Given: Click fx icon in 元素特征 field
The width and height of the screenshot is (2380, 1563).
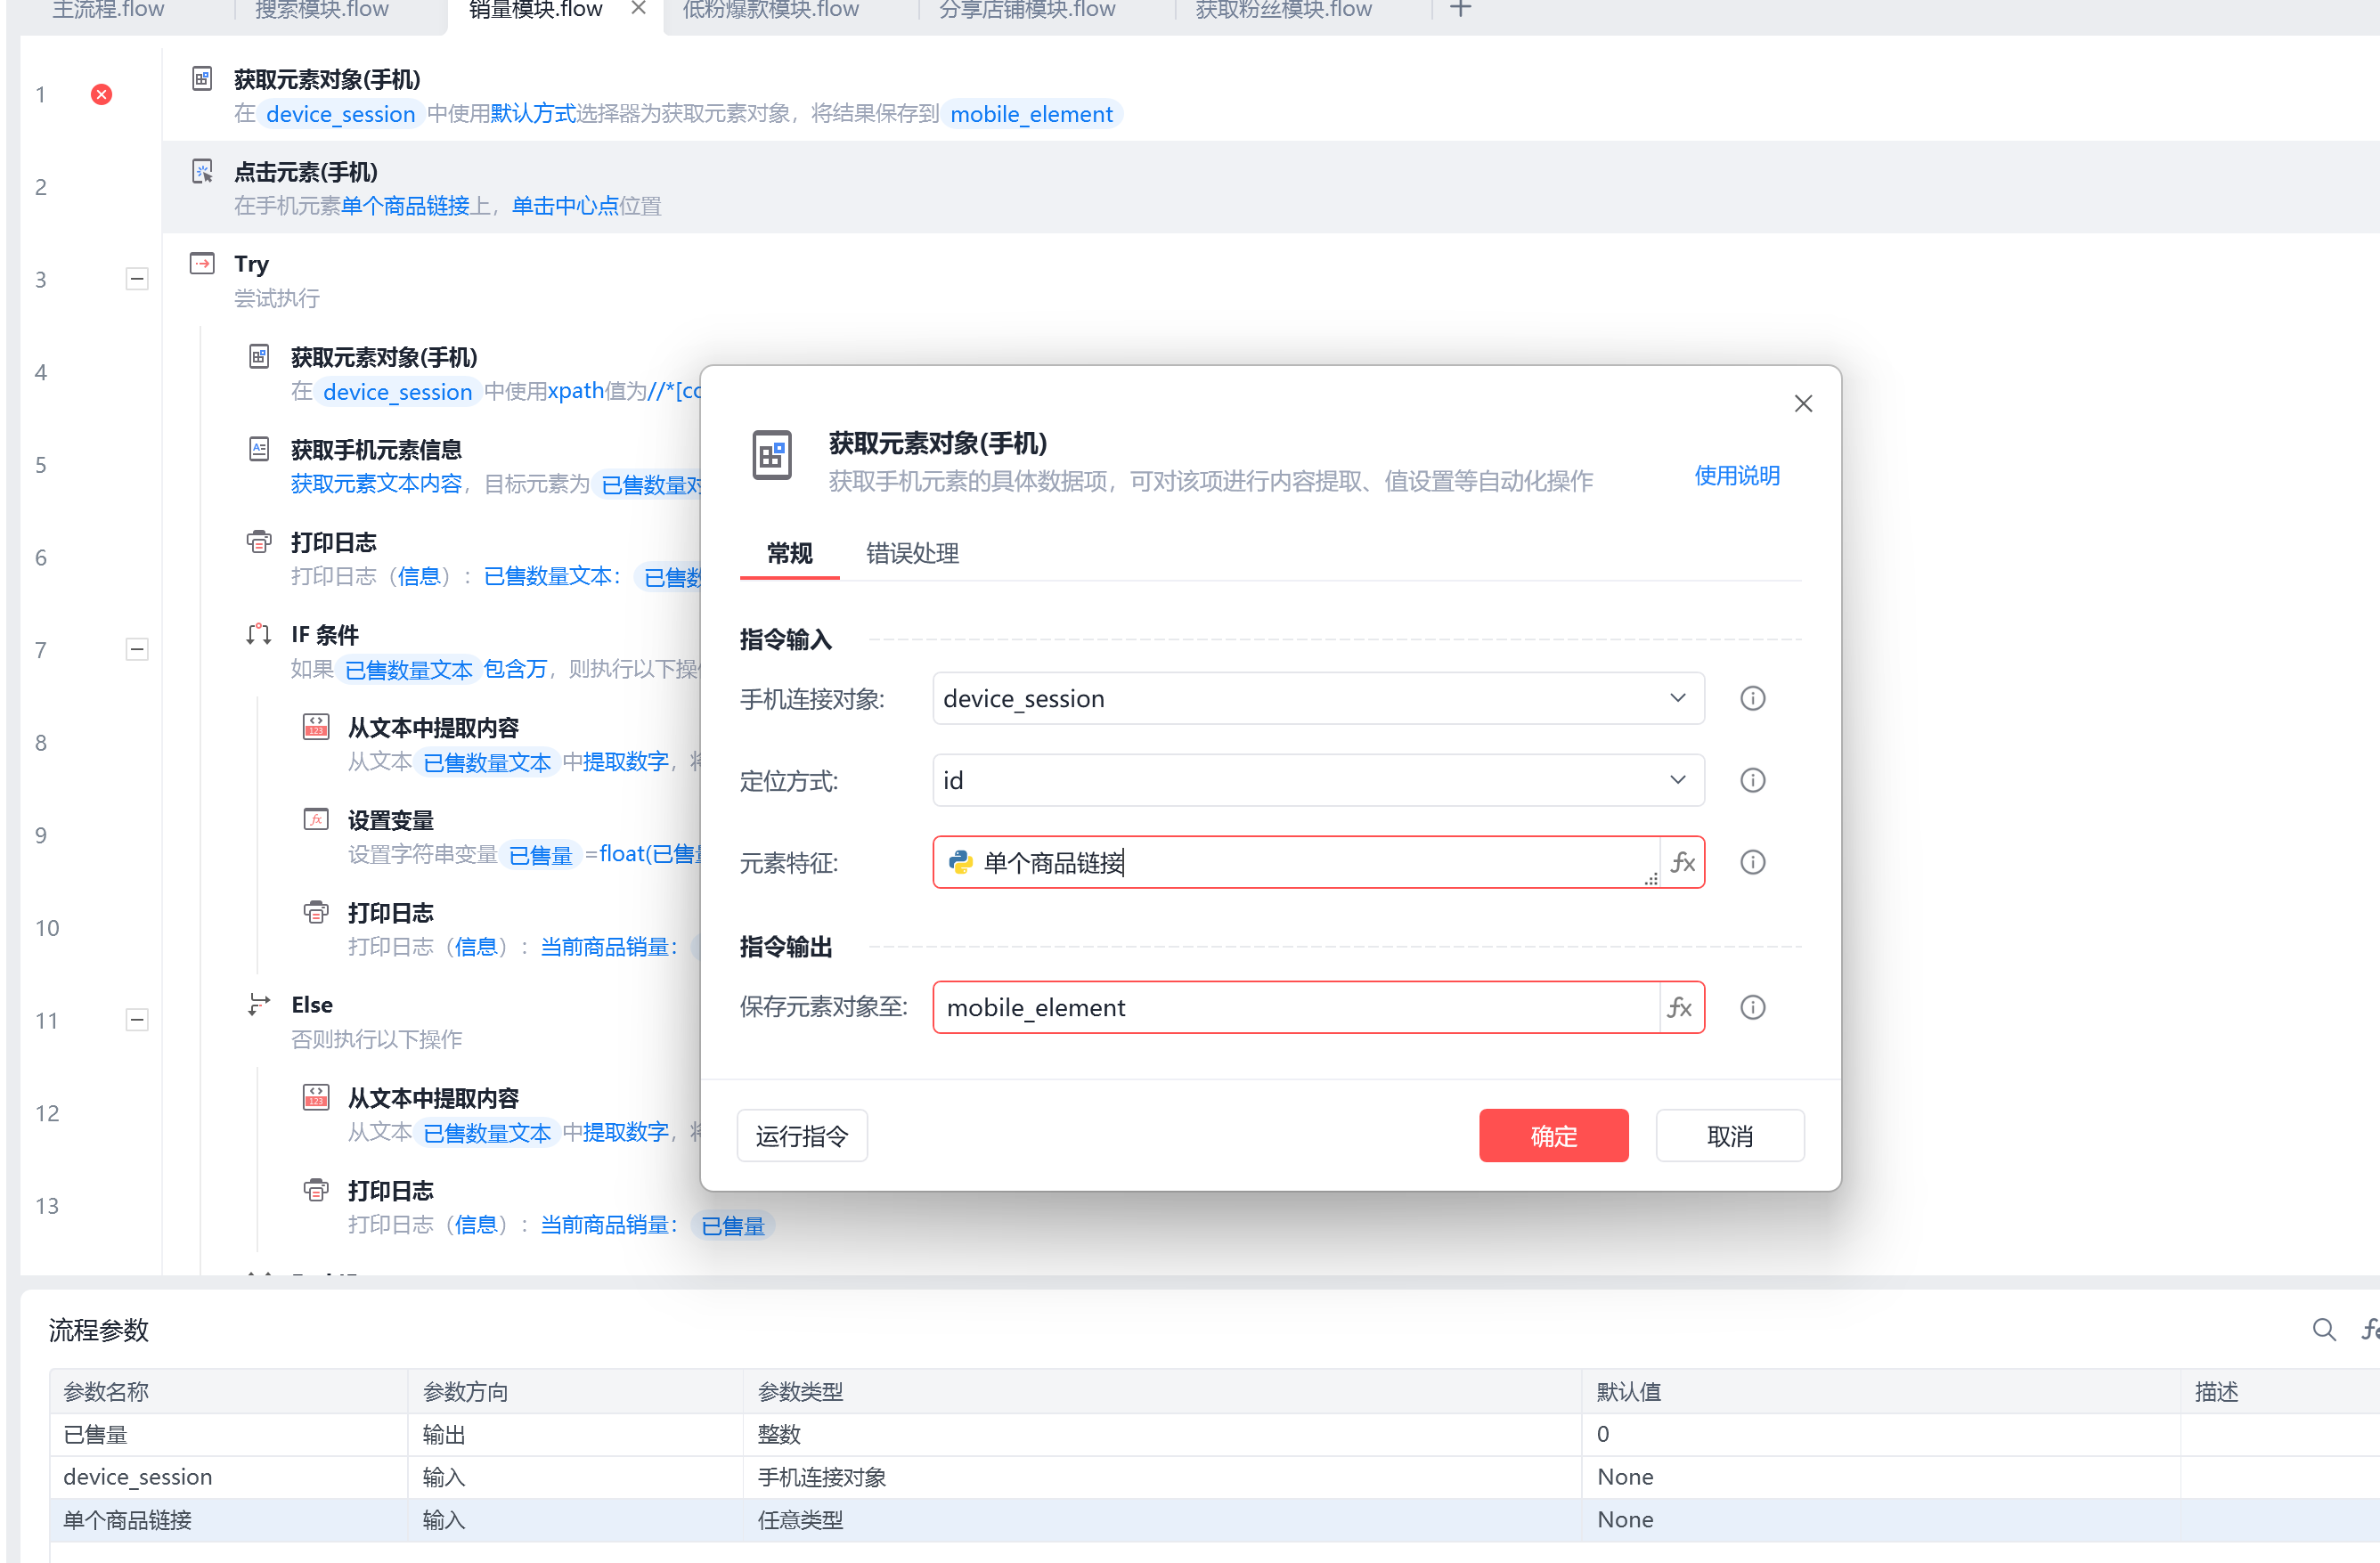Looking at the screenshot, I should pyautogui.click(x=1683, y=862).
